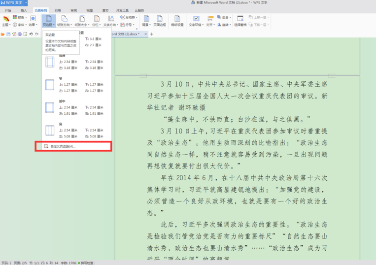
Task: Switch to the 视图 ribbon tab
Action: pos(90,10)
